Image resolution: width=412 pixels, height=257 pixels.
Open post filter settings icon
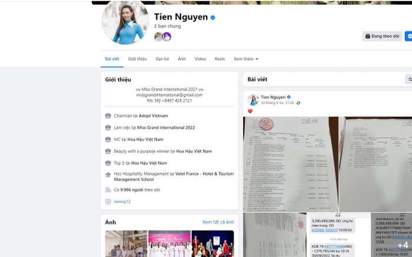(408, 79)
